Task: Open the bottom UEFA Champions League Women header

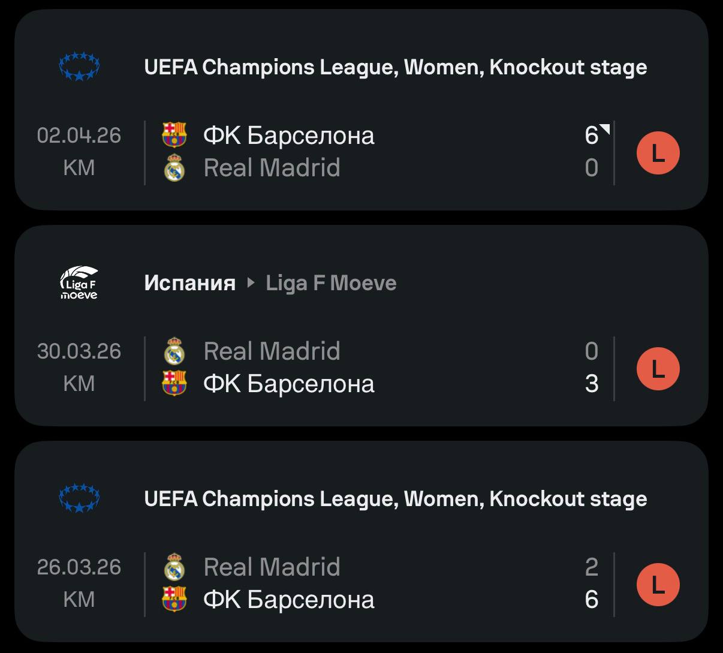Action: pyautogui.click(x=395, y=499)
